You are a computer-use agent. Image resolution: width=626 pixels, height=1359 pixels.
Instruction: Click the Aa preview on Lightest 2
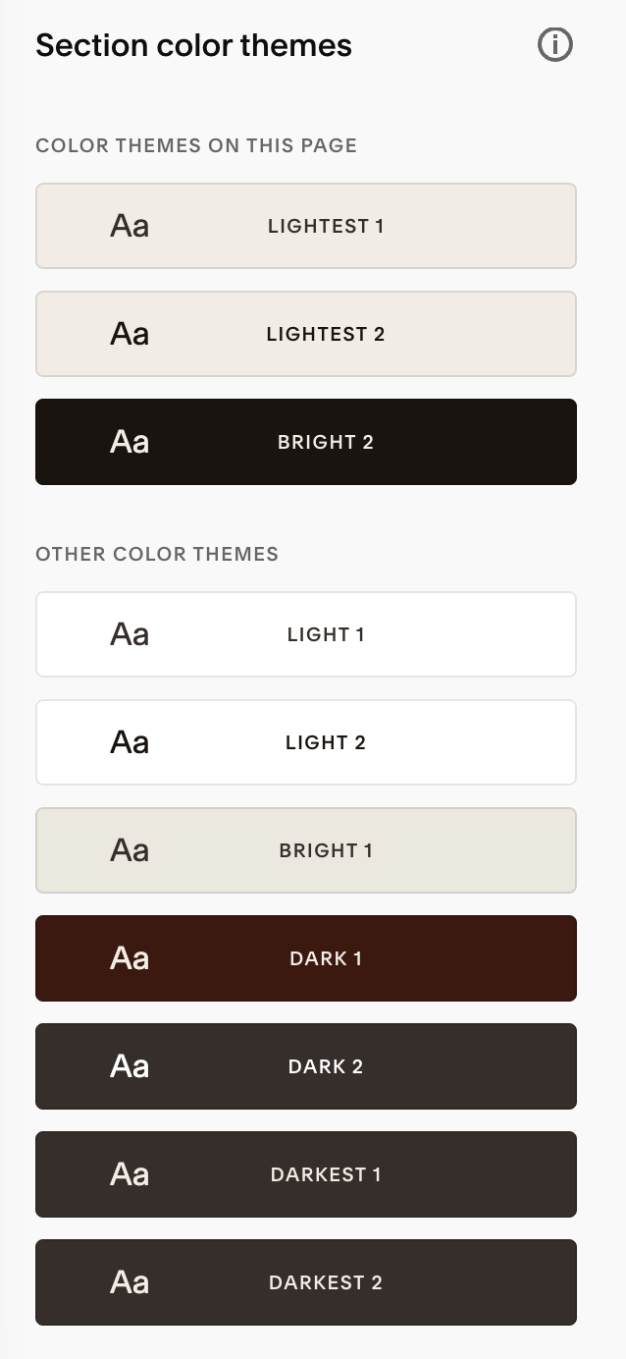pyautogui.click(x=130, y=334)
